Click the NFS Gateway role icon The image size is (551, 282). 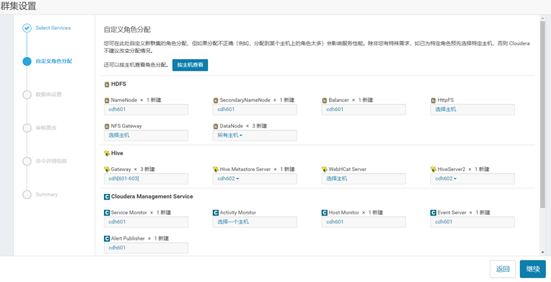107,126
